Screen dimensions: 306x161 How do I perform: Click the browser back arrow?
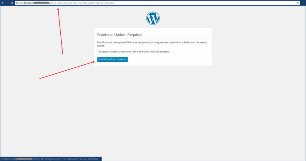click(x=3, y=3)
